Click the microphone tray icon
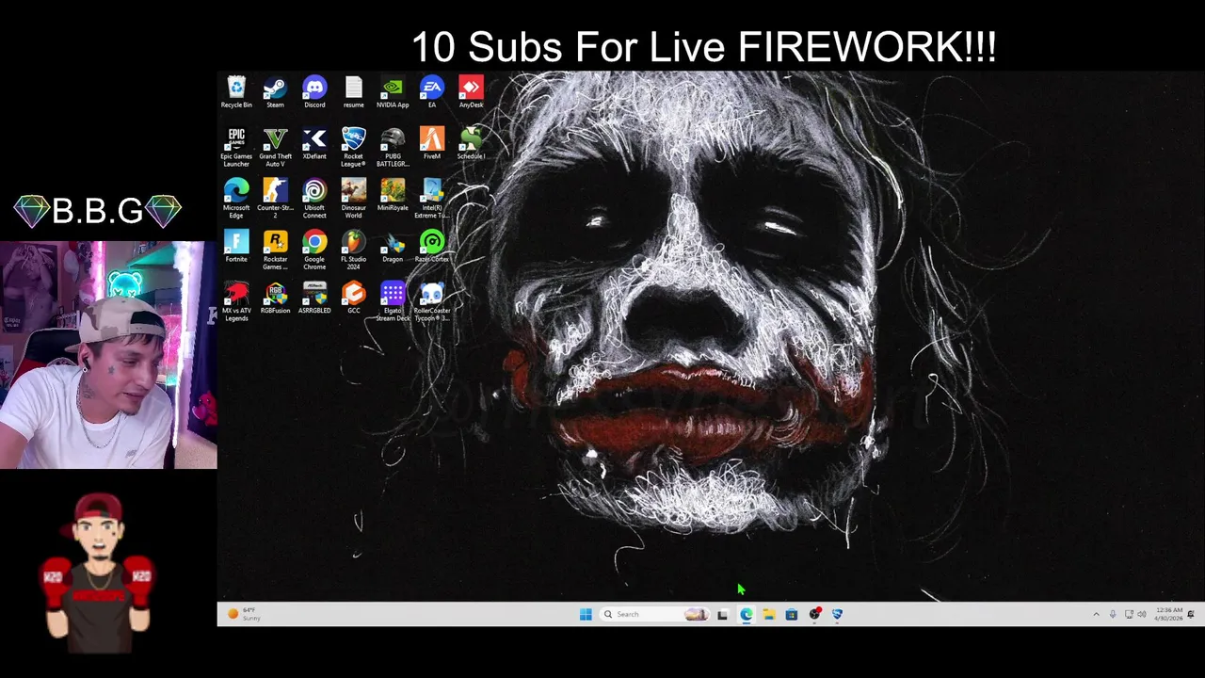The width and height of the screenshot is (1205, 678). coord(1113,614)
